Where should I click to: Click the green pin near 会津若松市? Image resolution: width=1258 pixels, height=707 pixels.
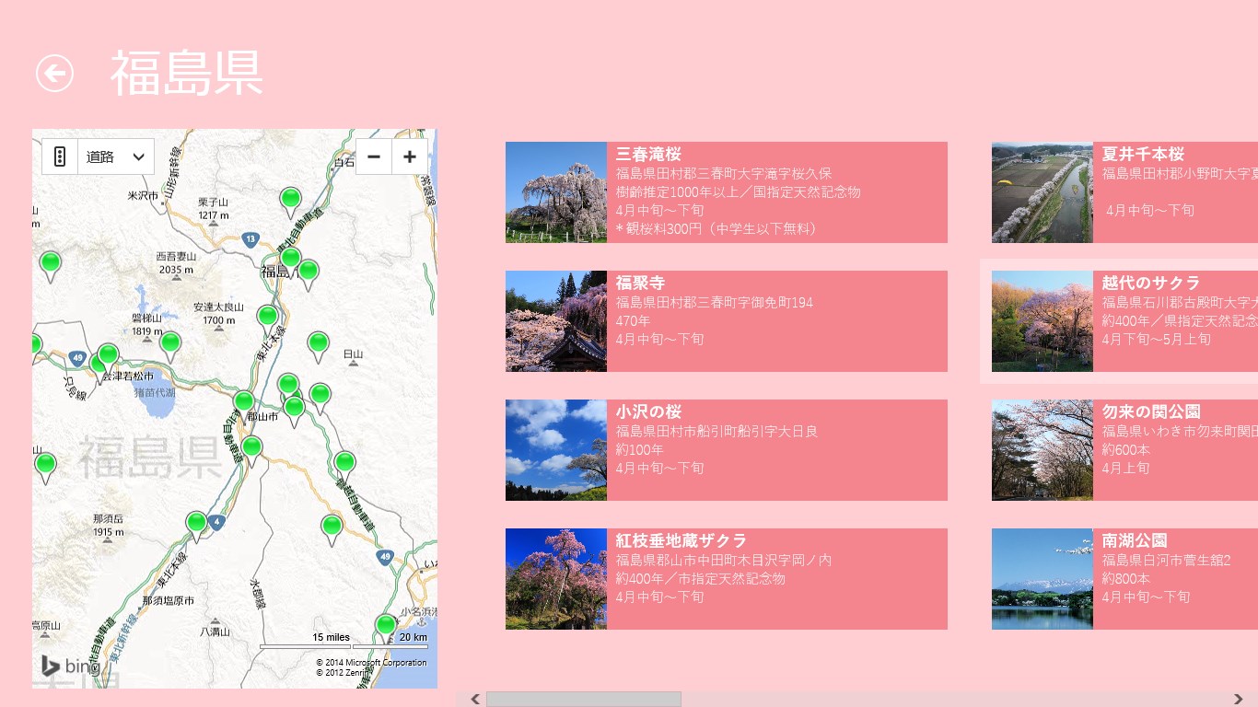108,353
